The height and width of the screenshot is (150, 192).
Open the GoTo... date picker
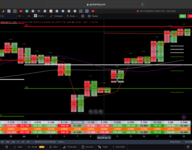click(61, 142)
